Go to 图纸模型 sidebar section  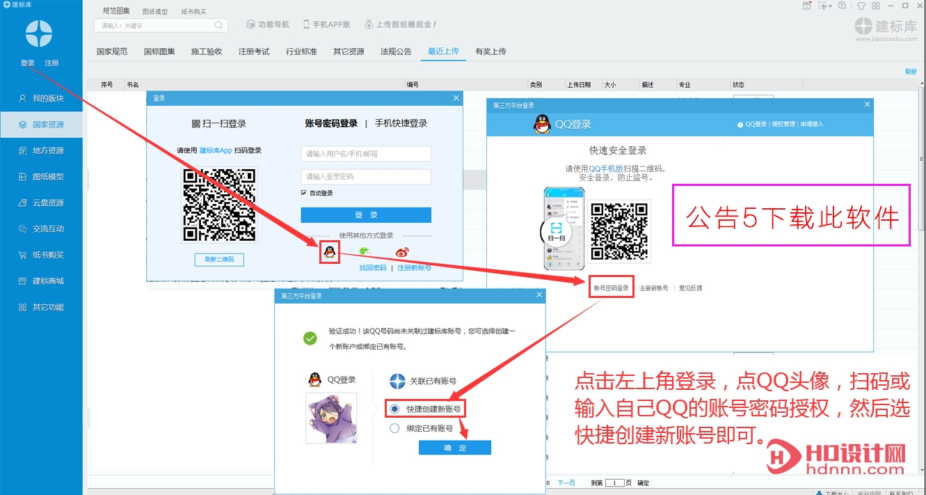(41, 177)
